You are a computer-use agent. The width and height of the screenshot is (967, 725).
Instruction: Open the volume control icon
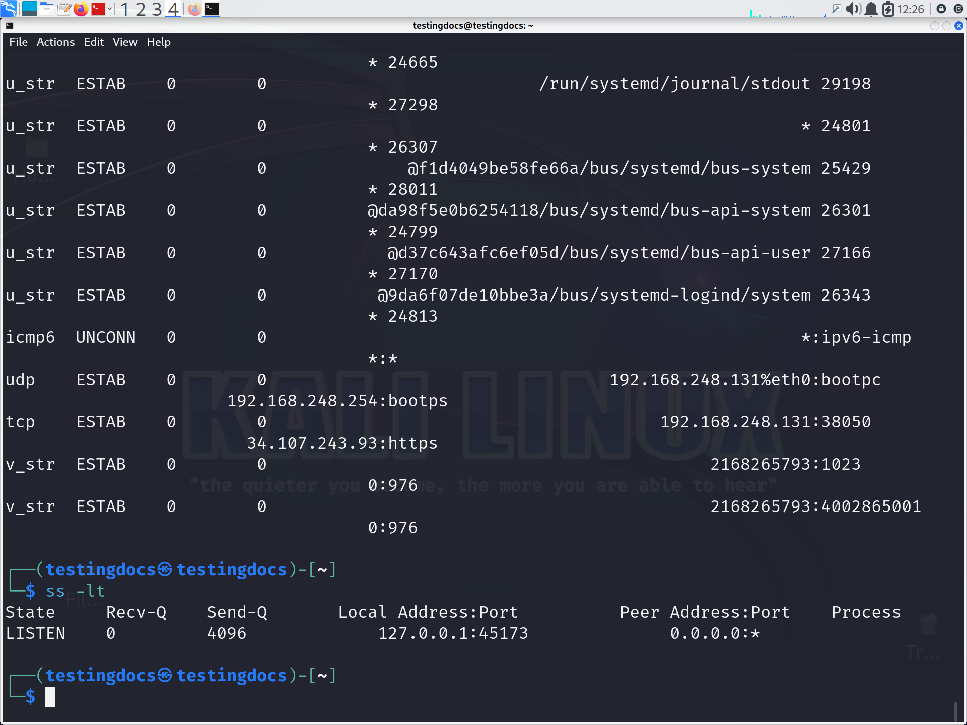pos(853,9)
